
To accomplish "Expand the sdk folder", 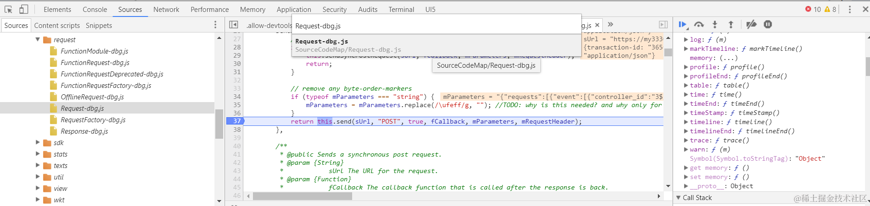I will 38,142.
